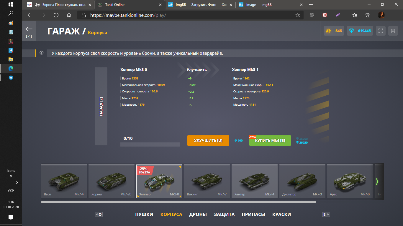
Task: Click the E next-category arrow
Action: [326, 215]
